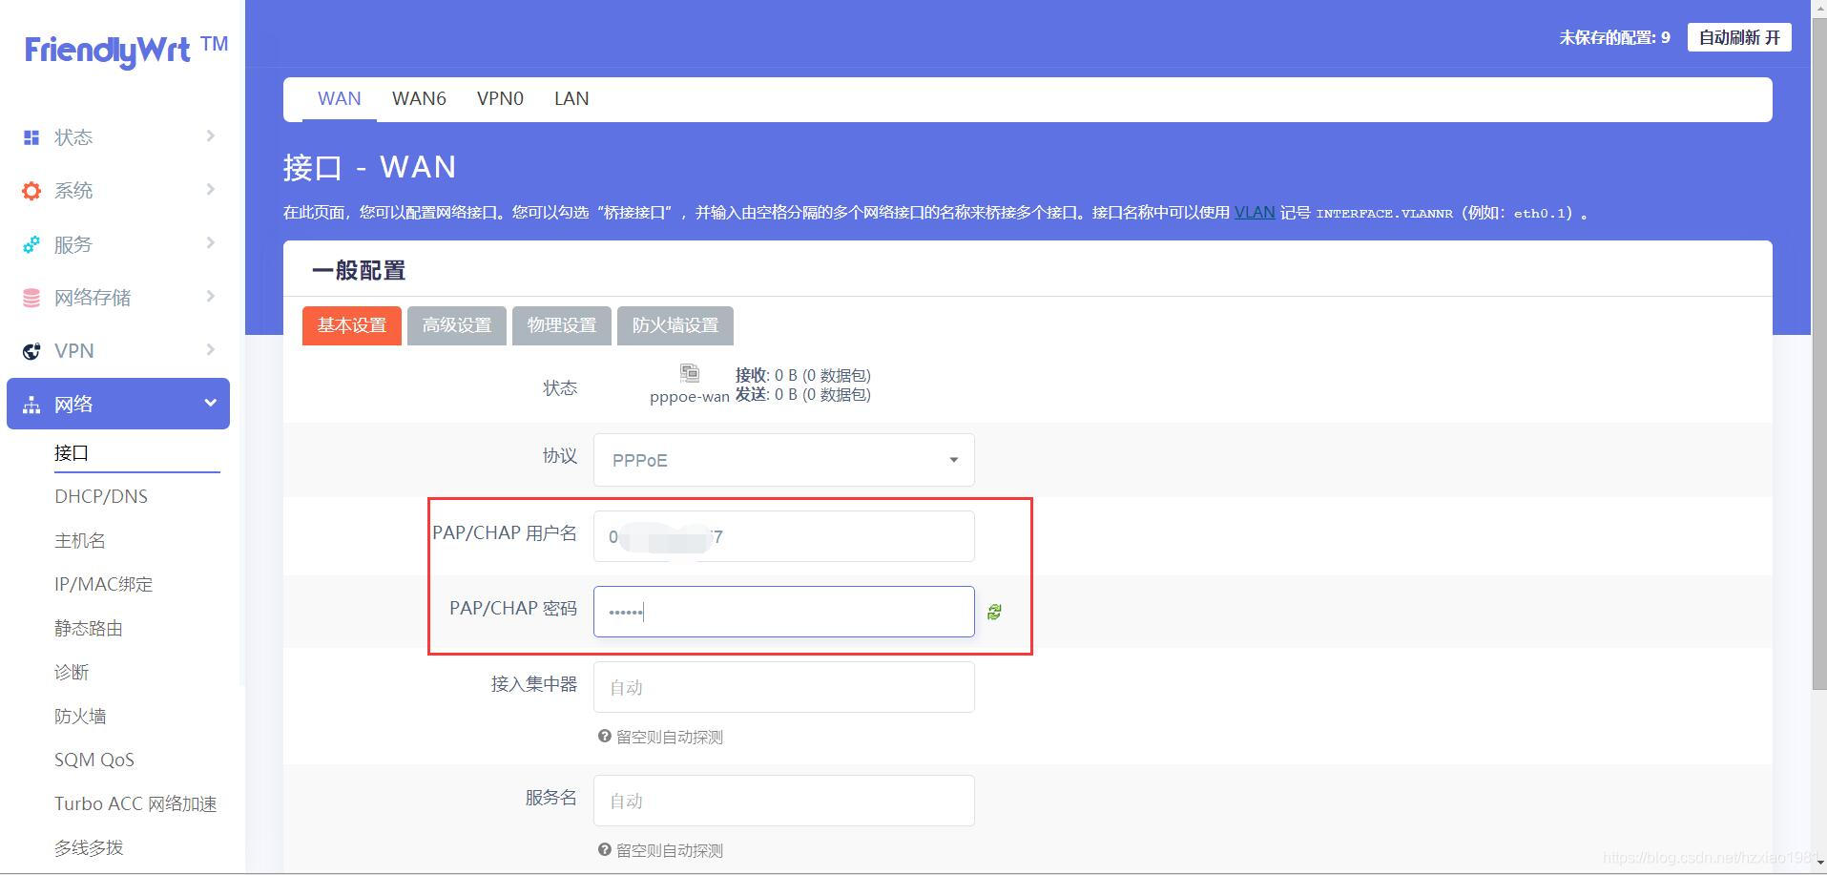Click the Status grid icon in sidebar
The image size is (1827, 875).
pos(31,137)
